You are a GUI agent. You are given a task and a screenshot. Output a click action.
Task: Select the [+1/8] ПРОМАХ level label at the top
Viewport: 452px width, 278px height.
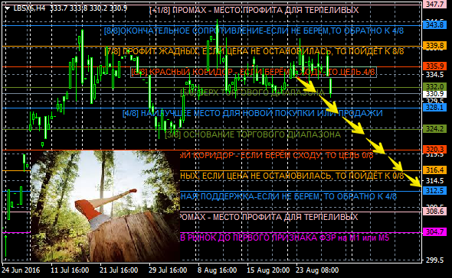tap(254, 10)
